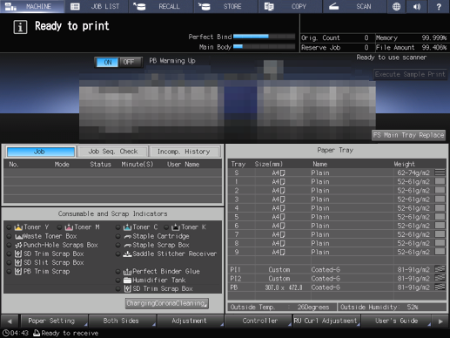Screen dimensions: 450x338
Task: Click the Waste Toner Box indicator lamp
Action: click(9, 236)
